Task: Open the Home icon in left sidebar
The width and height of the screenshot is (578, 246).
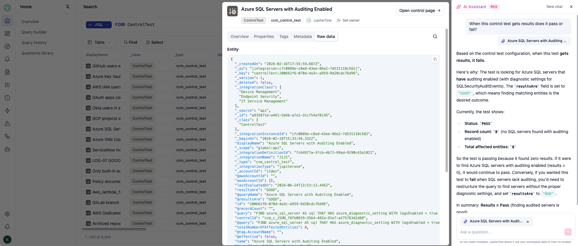Action: point(7,21)
